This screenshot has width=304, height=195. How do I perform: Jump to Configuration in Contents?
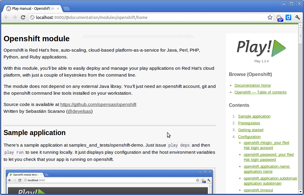[x=249, y=137]
